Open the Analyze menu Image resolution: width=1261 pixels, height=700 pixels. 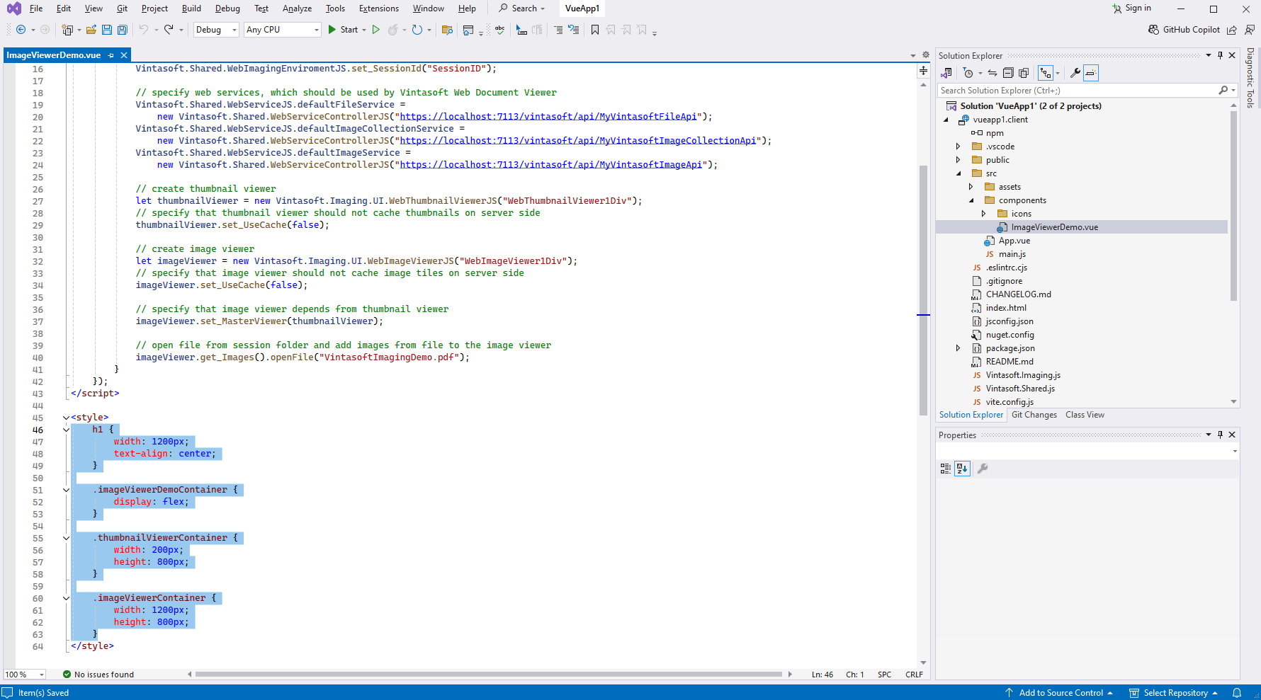tap(297, 8)
